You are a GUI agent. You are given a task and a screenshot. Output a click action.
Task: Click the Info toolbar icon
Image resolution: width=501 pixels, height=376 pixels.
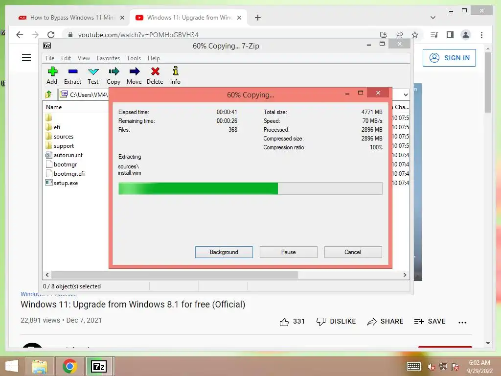(175, 75)
